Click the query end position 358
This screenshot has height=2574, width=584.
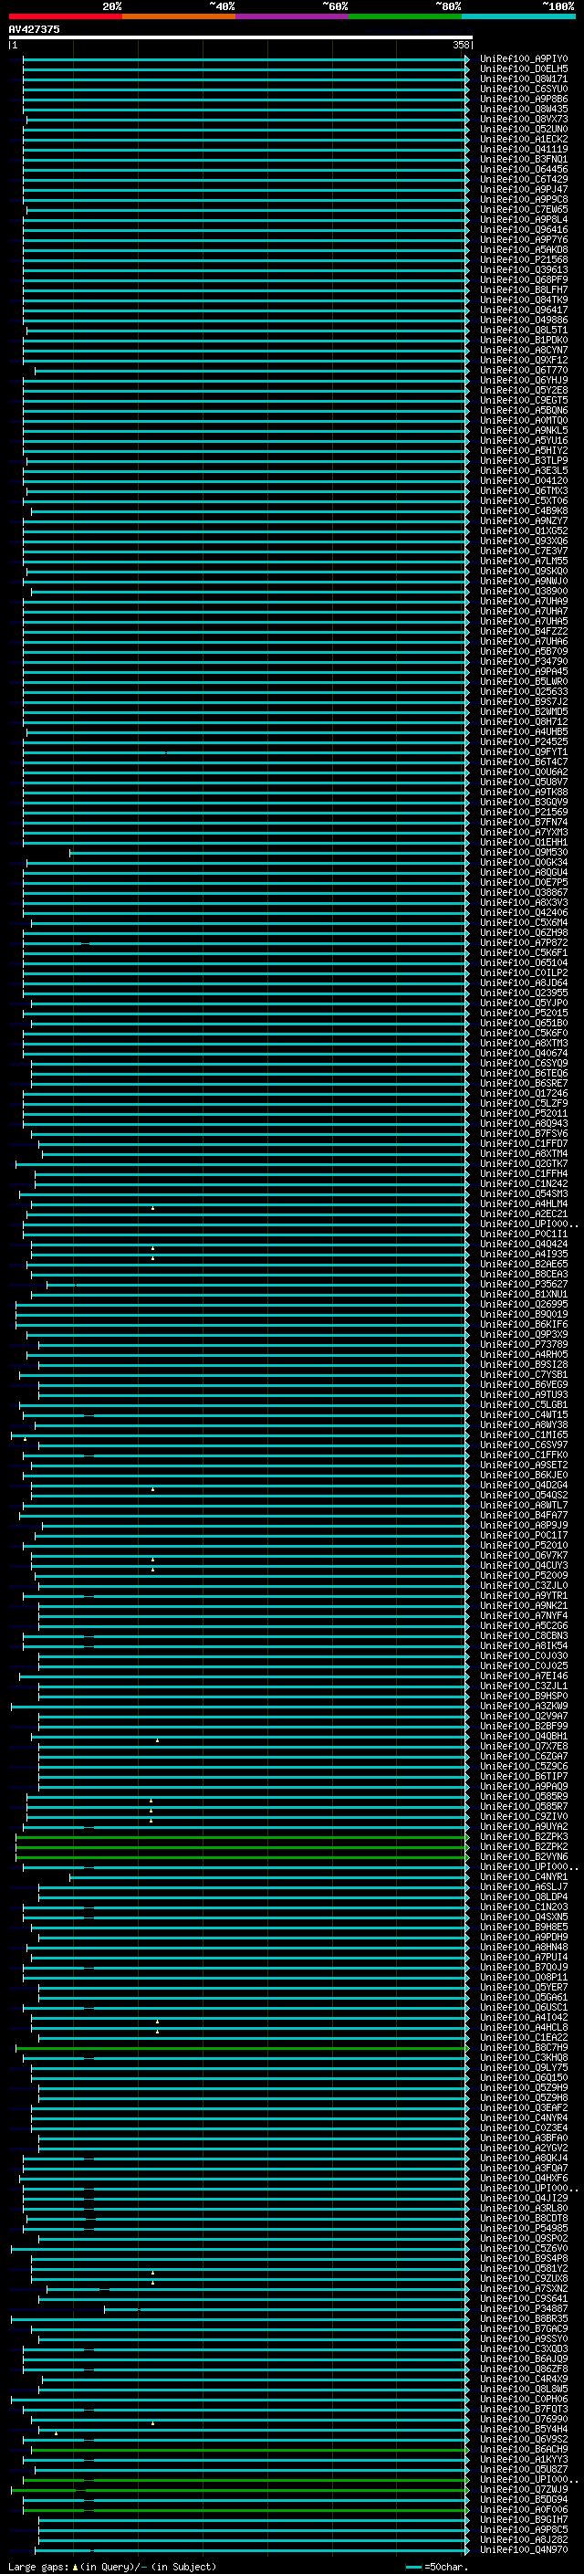460,45
